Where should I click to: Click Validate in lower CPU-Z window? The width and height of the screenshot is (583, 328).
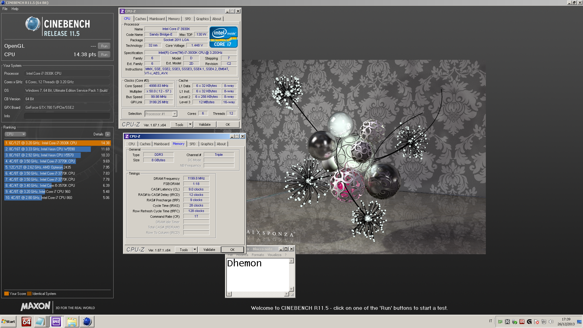[209, 250]
